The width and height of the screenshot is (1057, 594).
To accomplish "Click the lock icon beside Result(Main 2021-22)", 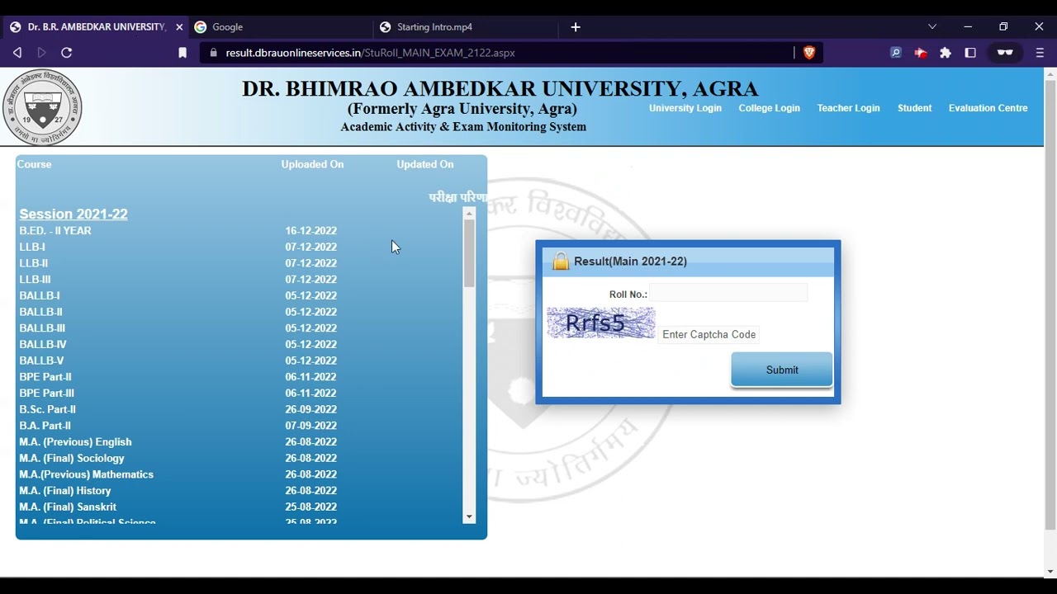I will [x=561, y=262].
